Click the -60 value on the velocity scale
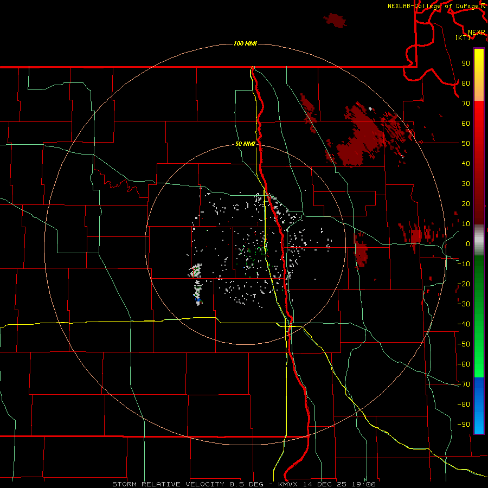 tap(464, 364)
